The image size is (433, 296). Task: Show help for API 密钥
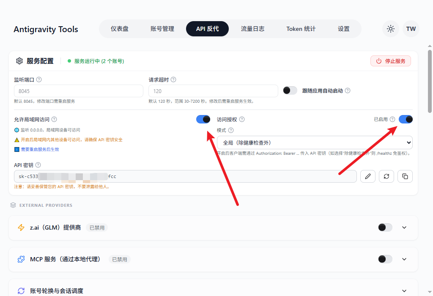point(38,165)
